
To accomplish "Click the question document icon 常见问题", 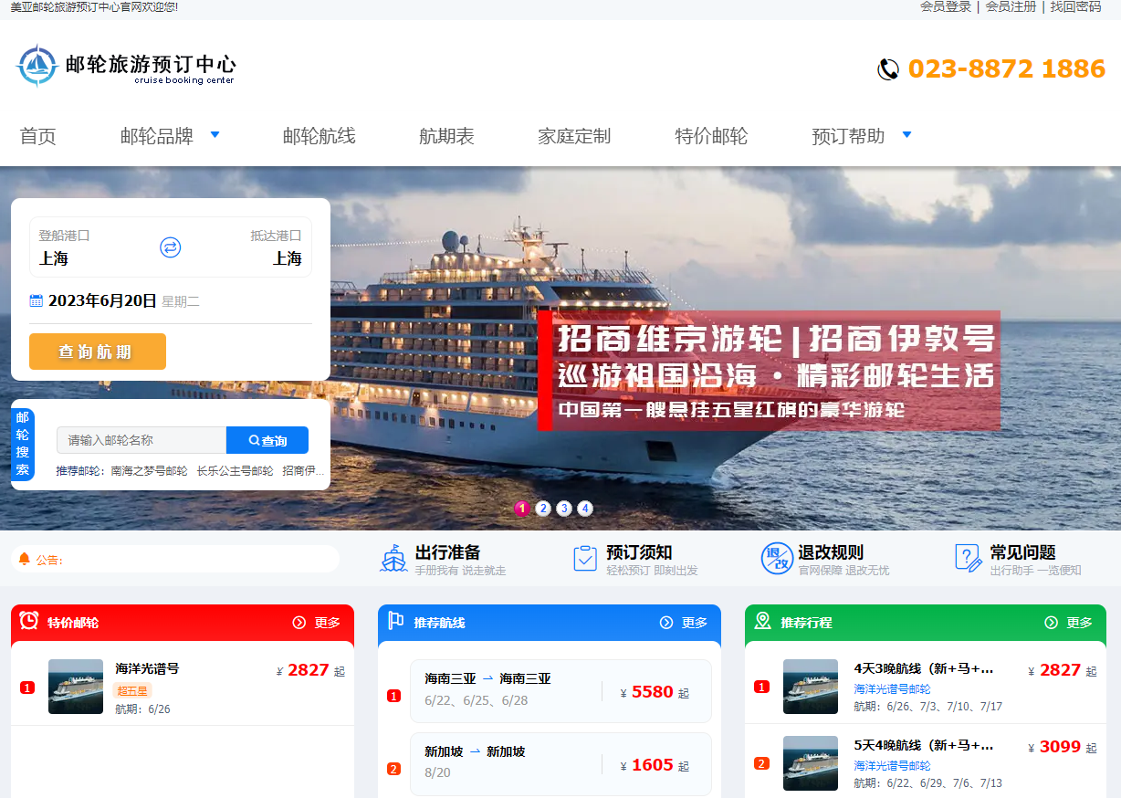I will click(x=969, y=558).
